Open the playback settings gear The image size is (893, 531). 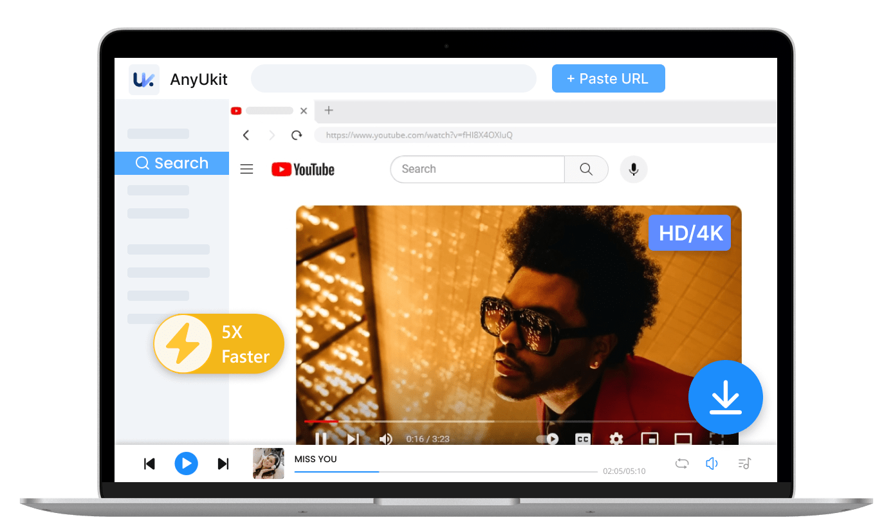tap(616, 439)
